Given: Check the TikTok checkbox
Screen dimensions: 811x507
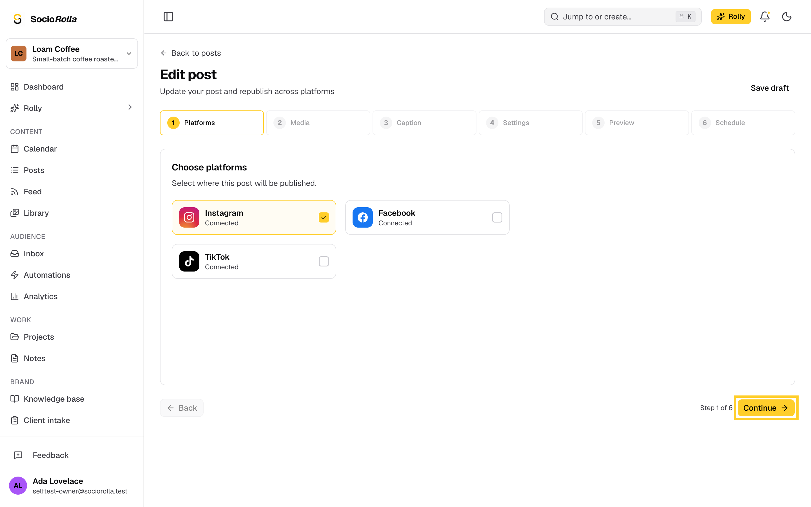Looking at the screenshot, I should click(x=324, y=261).
